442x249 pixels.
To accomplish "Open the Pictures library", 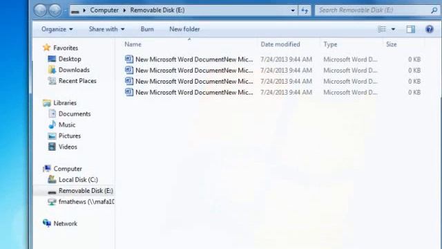I will [70, 136].
